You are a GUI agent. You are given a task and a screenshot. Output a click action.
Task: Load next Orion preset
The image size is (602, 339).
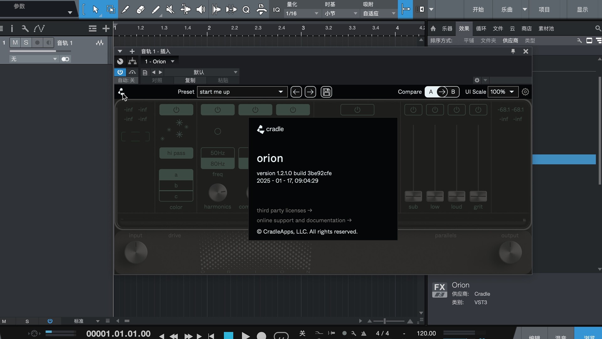[310, 92]
